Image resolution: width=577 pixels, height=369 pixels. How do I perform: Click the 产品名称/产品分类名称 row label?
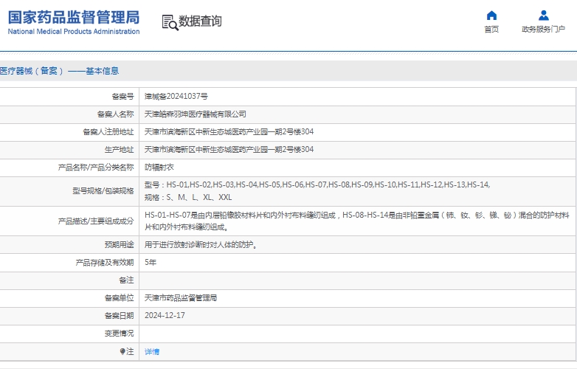click(96, 167)
